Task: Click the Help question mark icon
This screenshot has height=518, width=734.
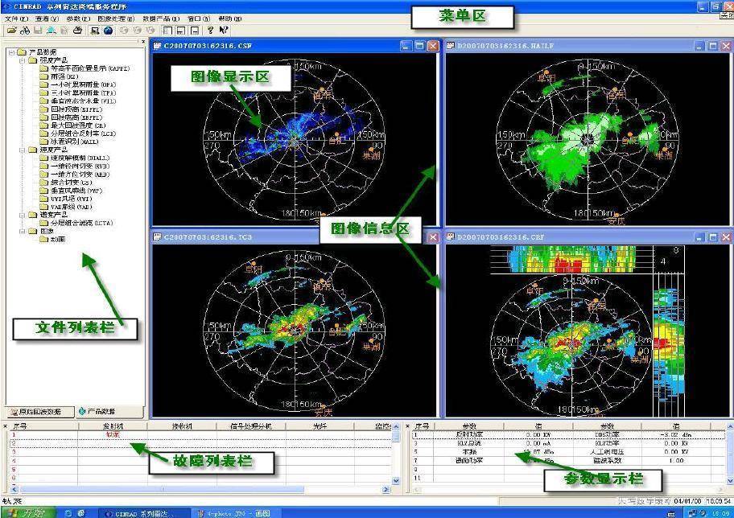Action: 209,31
